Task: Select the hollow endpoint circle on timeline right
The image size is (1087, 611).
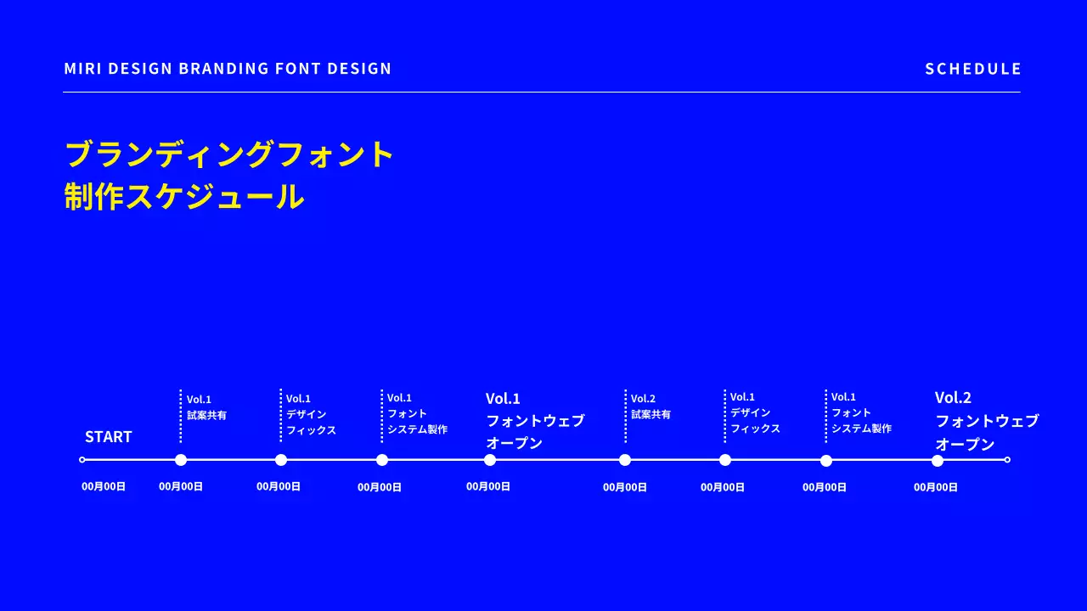Action: click(1008, 460)
